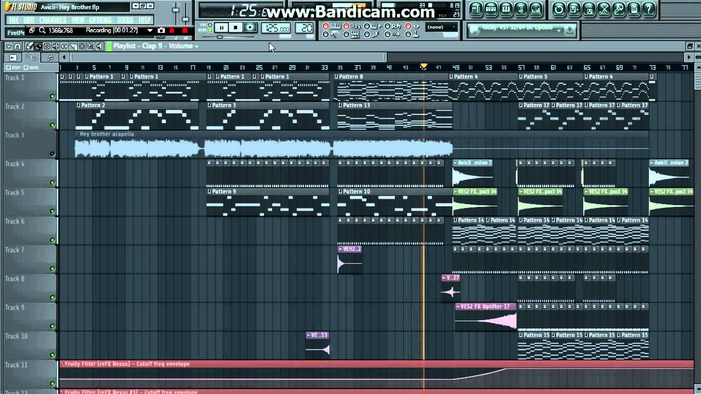Click the orange playhead marker in timeline
The image size is (701, 394).
coord(423,66)
